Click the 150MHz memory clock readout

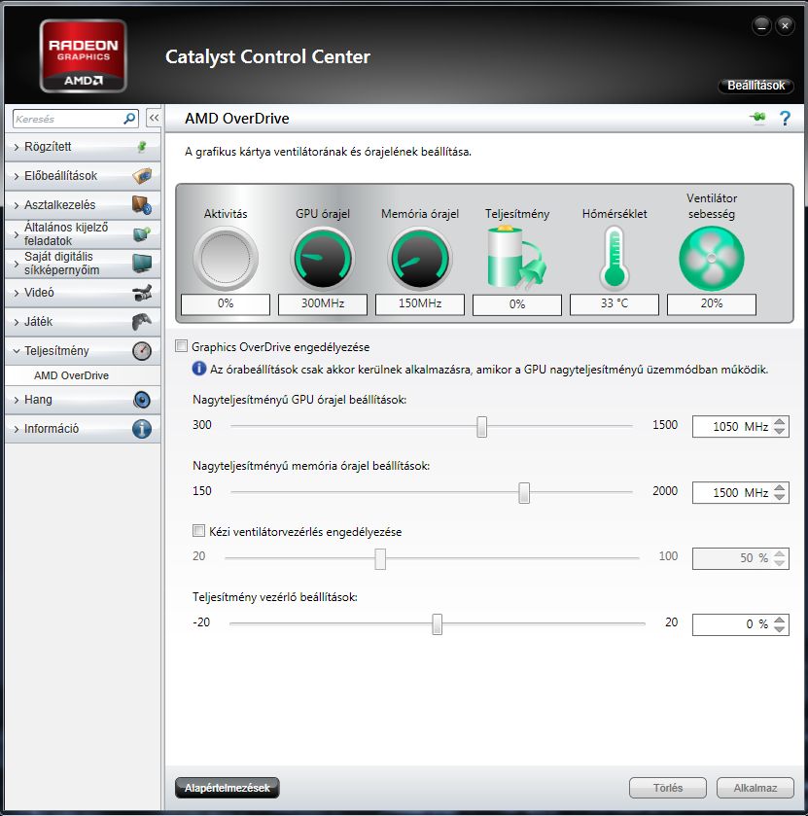[x=420, y=303]
